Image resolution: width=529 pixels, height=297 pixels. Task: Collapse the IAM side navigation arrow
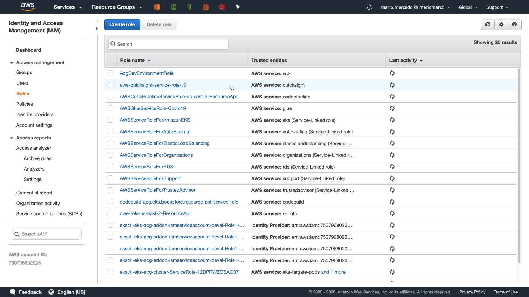(x=96, y=29)
